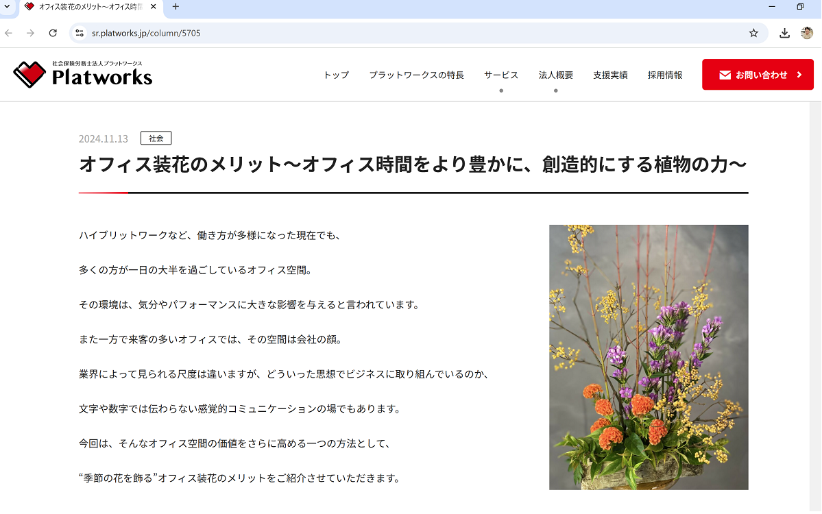Minimize the browser window
Screen dimensions: 822x514
pos(772,7)
